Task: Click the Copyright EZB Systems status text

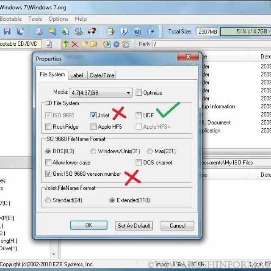Action: click(47, 264)
